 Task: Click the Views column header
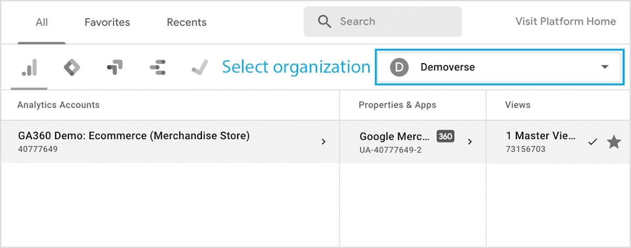pyautogui.click(x=518, y=105)
